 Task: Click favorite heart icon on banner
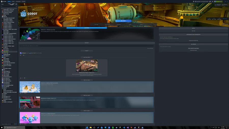click(223, 24)
